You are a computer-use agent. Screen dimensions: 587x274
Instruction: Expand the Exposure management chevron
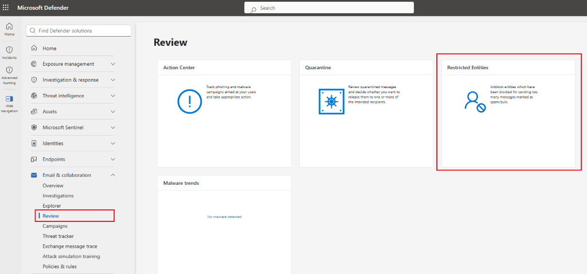113,64
